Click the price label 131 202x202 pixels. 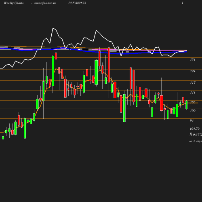tap(193, 59)
